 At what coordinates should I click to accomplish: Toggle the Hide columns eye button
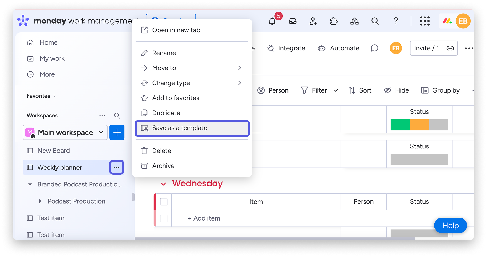pos(396,90)
